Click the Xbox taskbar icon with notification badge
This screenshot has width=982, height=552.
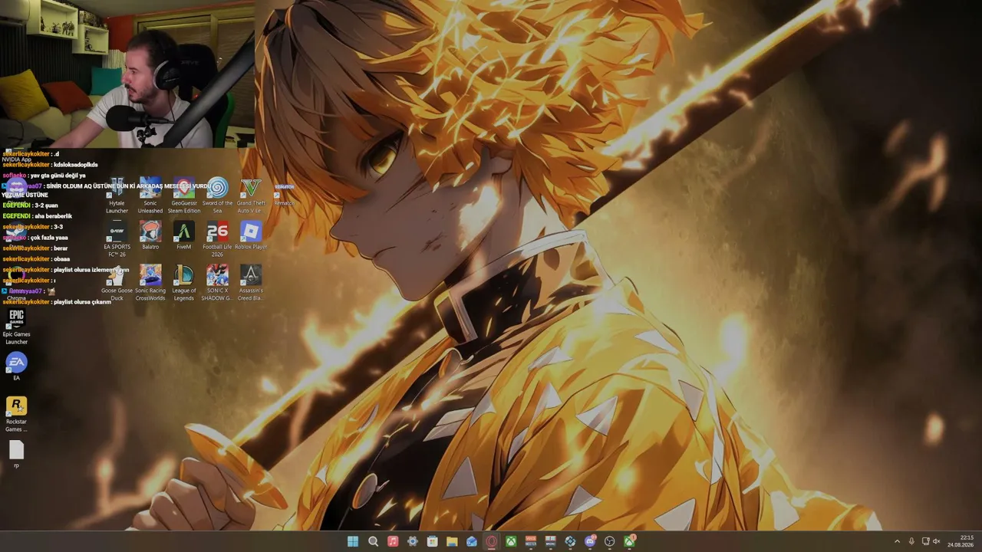629,541
